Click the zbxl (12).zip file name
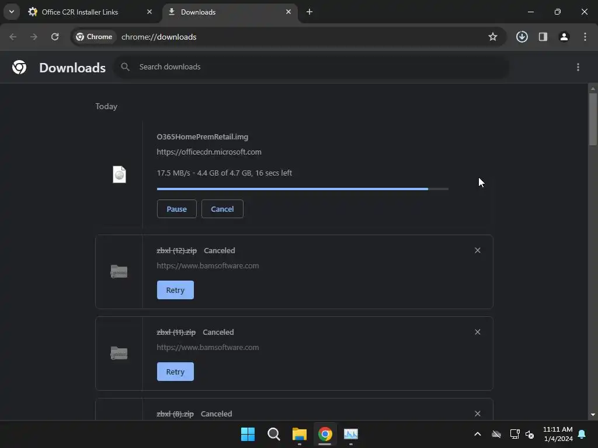598x448 pixels. coord(176,251)
